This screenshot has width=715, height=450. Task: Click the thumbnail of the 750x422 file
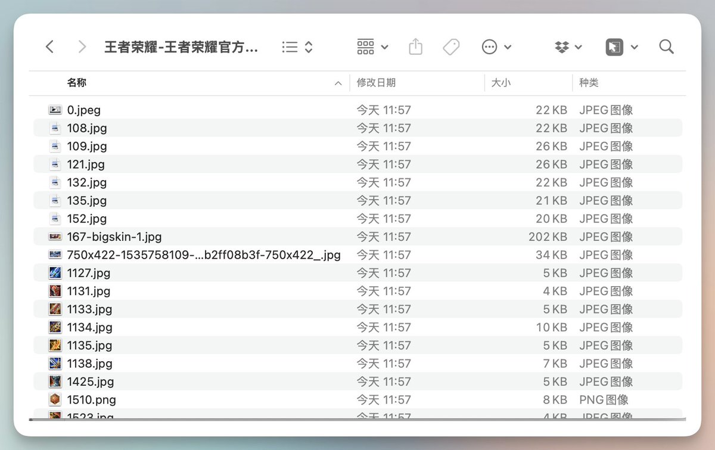coord(55,255)
